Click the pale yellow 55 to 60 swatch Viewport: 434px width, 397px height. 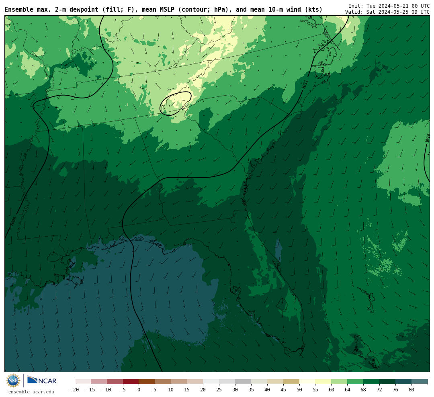pyautogui.click(x=323, y=382)
